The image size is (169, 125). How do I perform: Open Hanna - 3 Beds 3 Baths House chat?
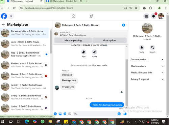pos(24,76)
